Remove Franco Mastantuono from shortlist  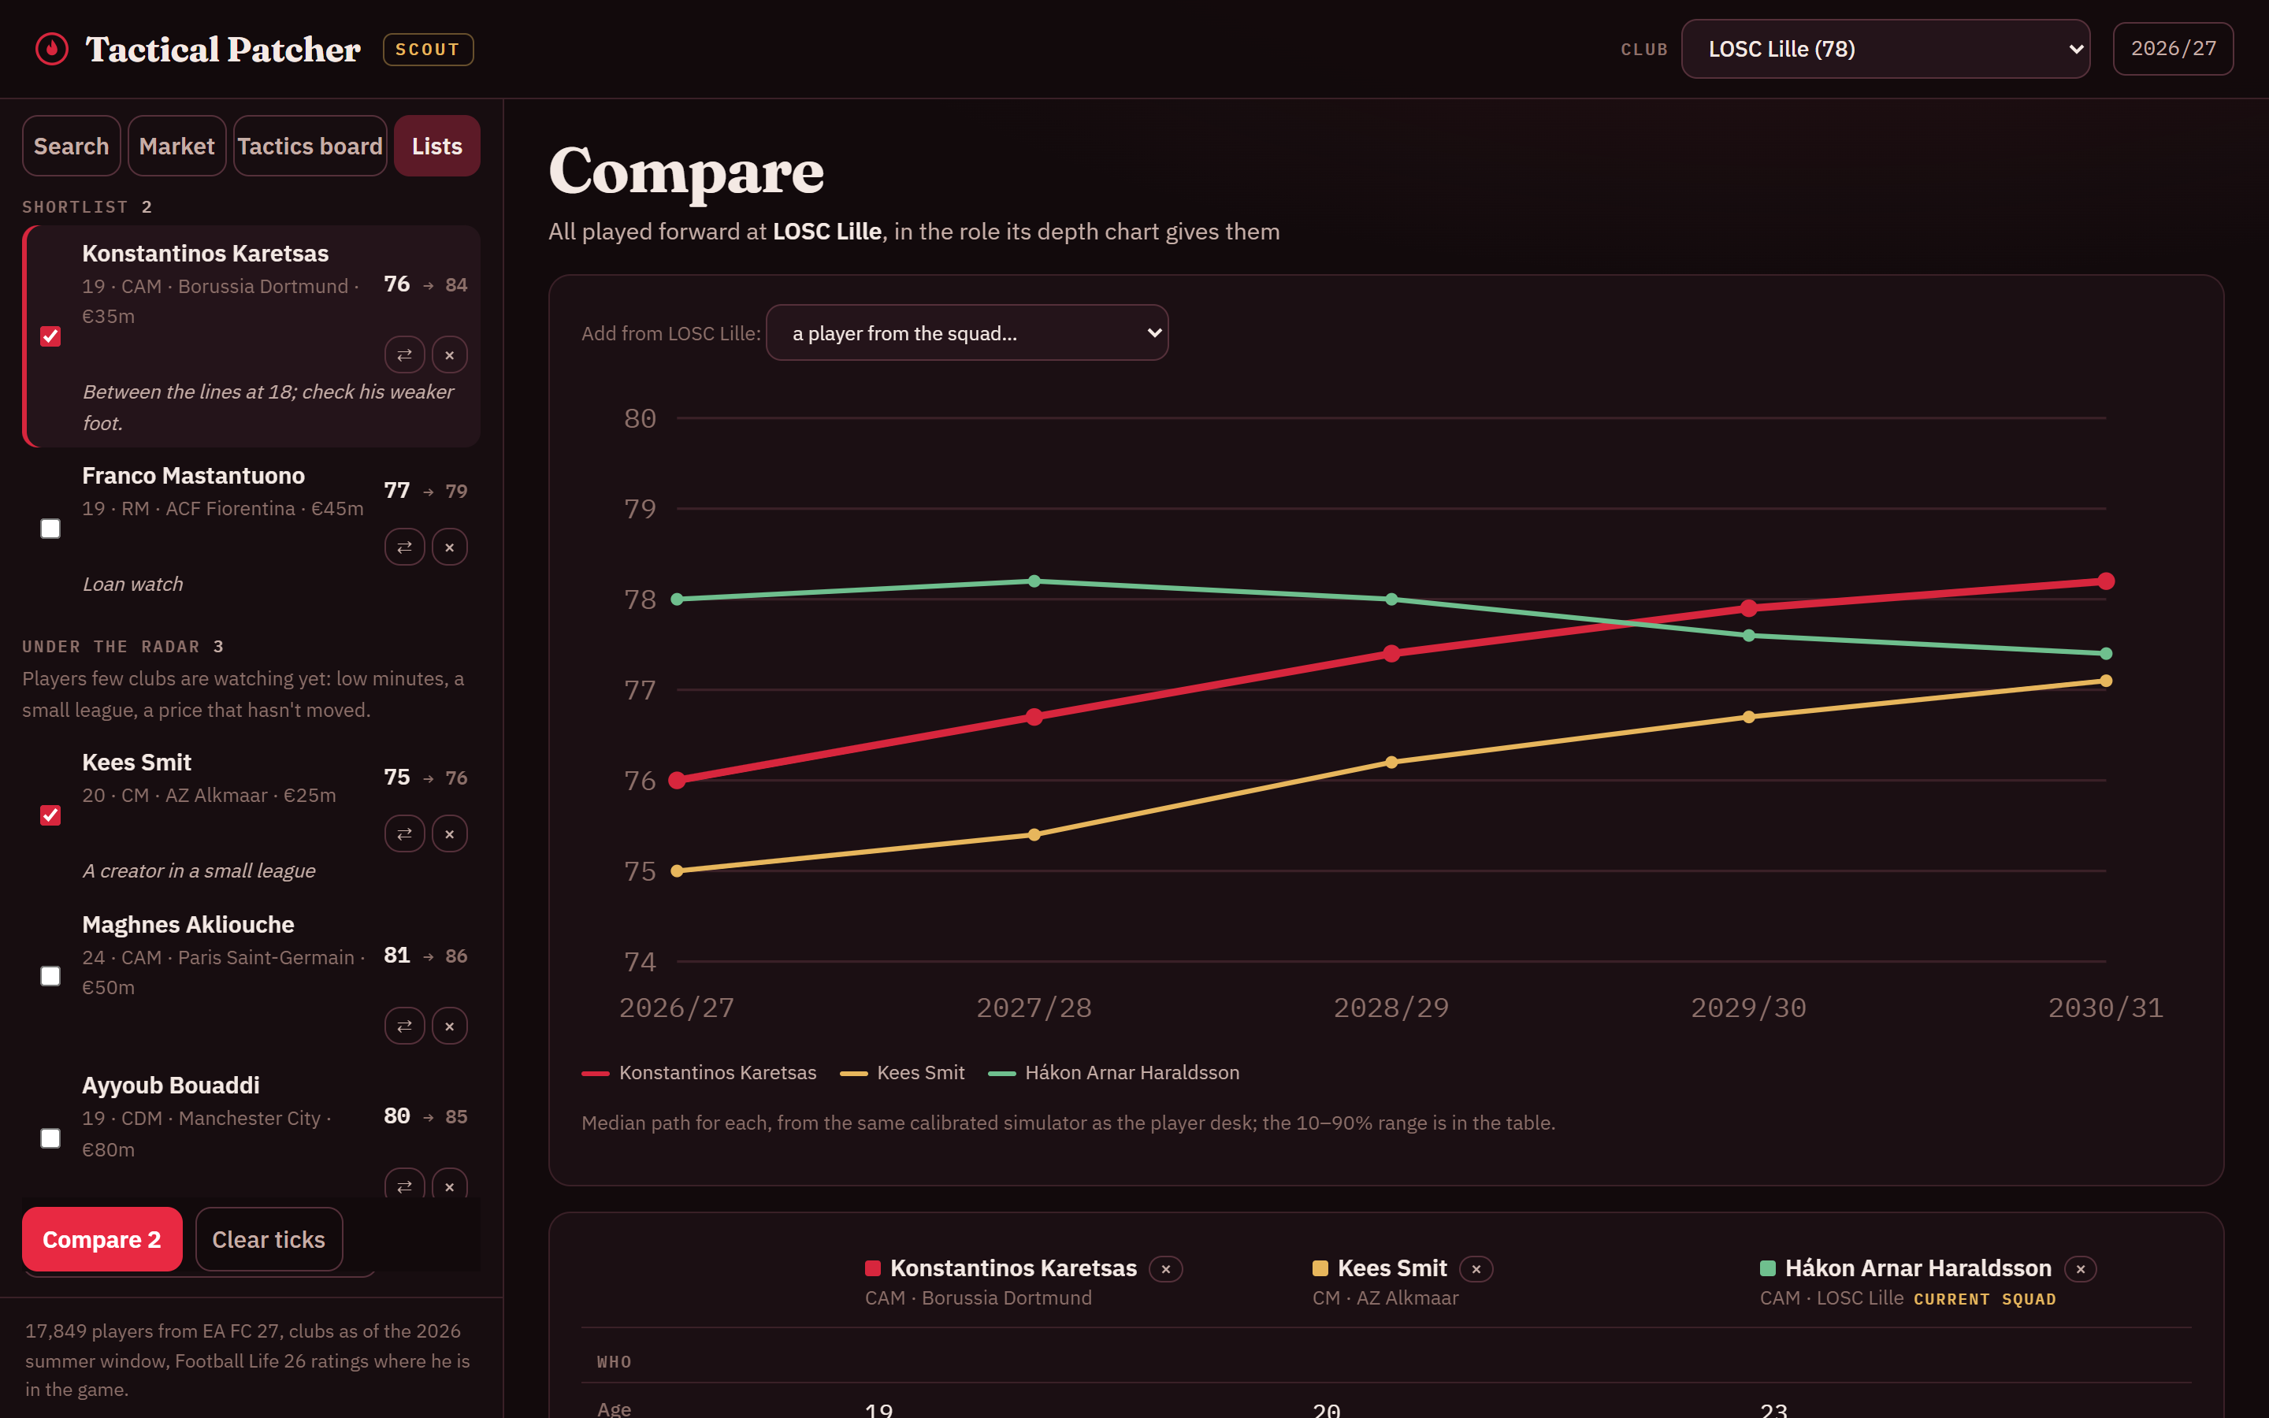click(x=449, y=547)
